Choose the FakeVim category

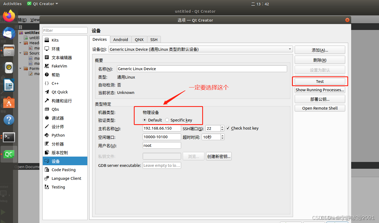[65, 66]
